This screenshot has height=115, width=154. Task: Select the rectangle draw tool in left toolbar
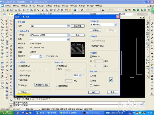click(x=2, y=33)
